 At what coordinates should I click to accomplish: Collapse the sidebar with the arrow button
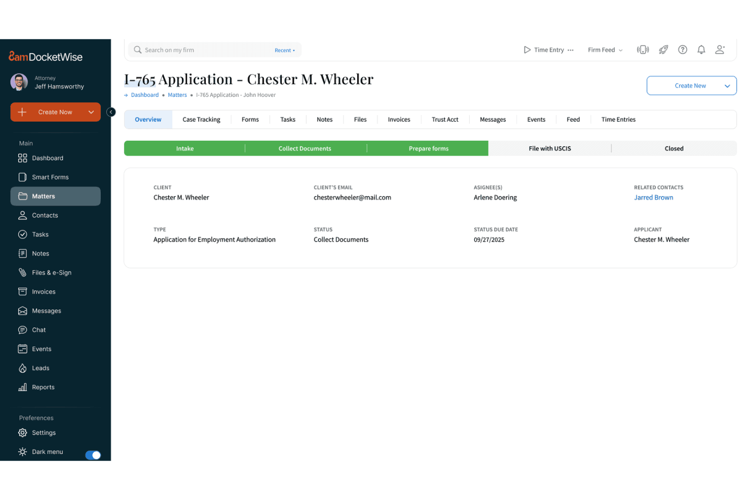click(111, 112)
